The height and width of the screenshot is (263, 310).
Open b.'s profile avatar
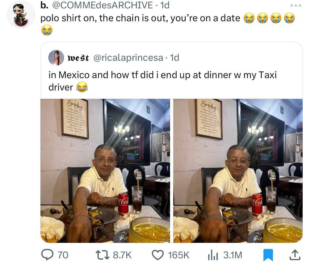point(21,14)
